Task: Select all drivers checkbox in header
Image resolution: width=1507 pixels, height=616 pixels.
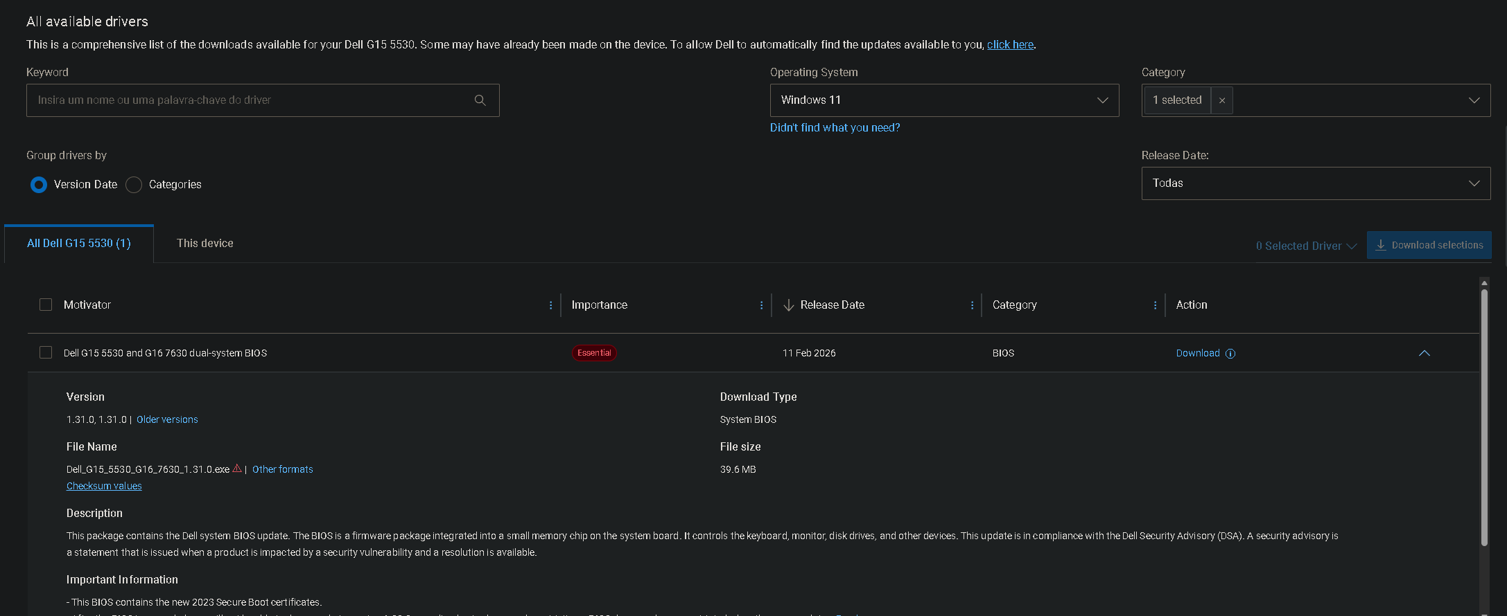Action: pos(46,305)
